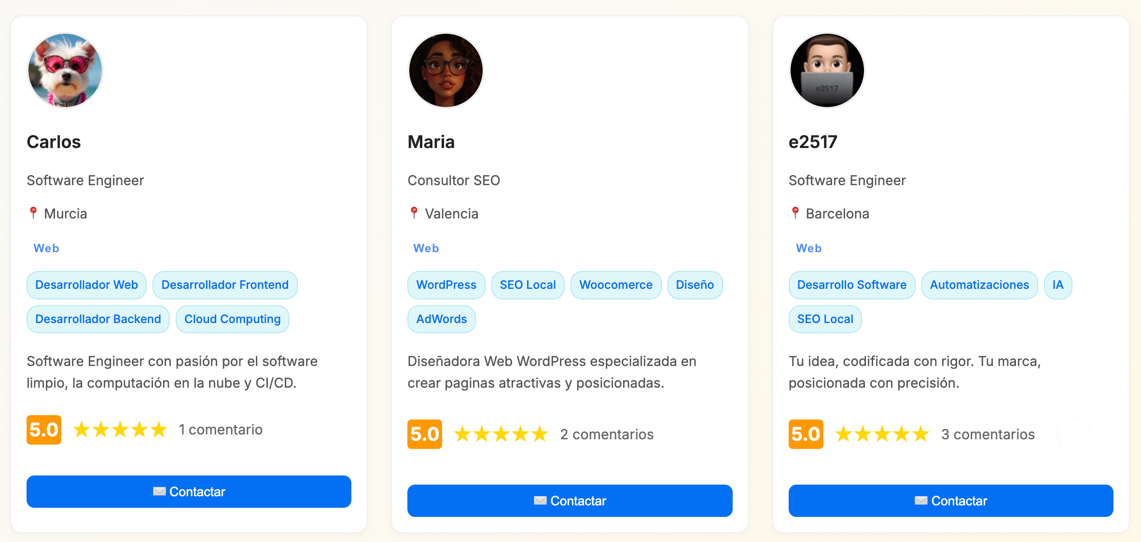This screenshot has width=1141, height=542.
Task: Select the IA tag on e2517's card
Action: (1058, 285)
